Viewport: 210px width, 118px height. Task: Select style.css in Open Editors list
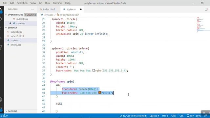click(x=21, y=23)
